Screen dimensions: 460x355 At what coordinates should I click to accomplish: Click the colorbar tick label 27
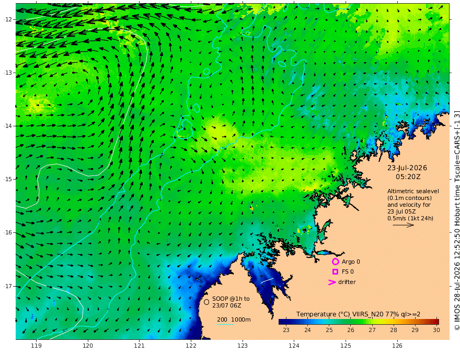click(x=372, y=330)
